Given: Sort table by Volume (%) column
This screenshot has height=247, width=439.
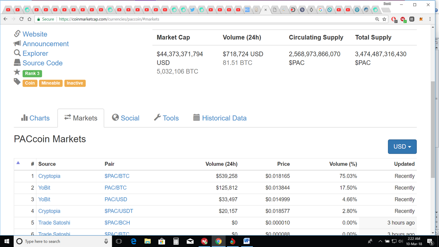Looking at the screenshot, I should coord(343,164).
